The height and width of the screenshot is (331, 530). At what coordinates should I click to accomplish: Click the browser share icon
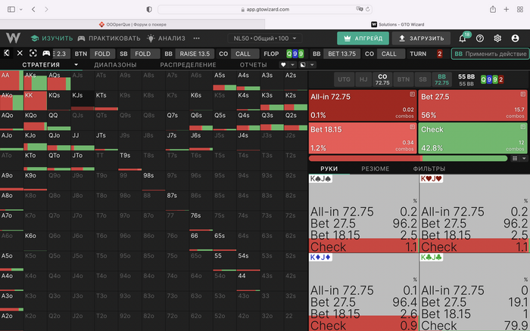click(x=493, y=9)
